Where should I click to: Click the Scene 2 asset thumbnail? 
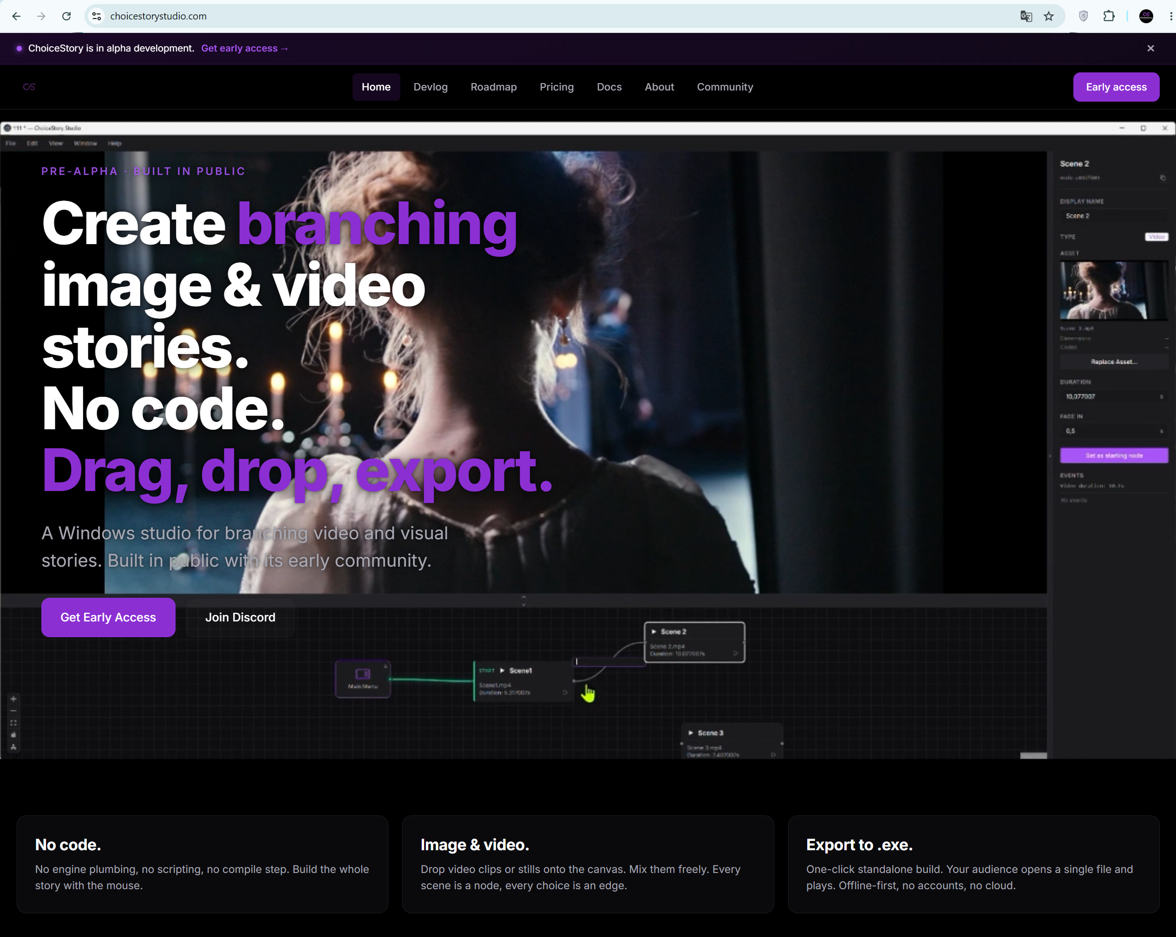[1113, 290]
